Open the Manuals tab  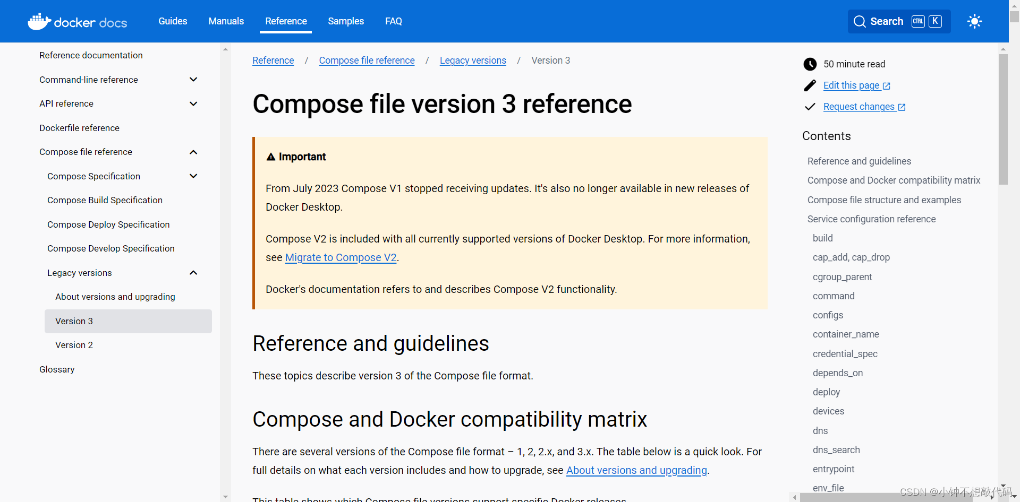tap(226, 21)
